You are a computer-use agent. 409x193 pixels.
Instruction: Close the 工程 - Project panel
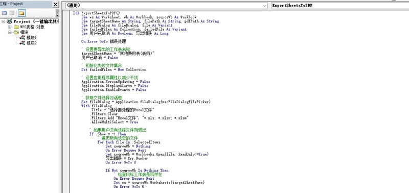(56, 5)
